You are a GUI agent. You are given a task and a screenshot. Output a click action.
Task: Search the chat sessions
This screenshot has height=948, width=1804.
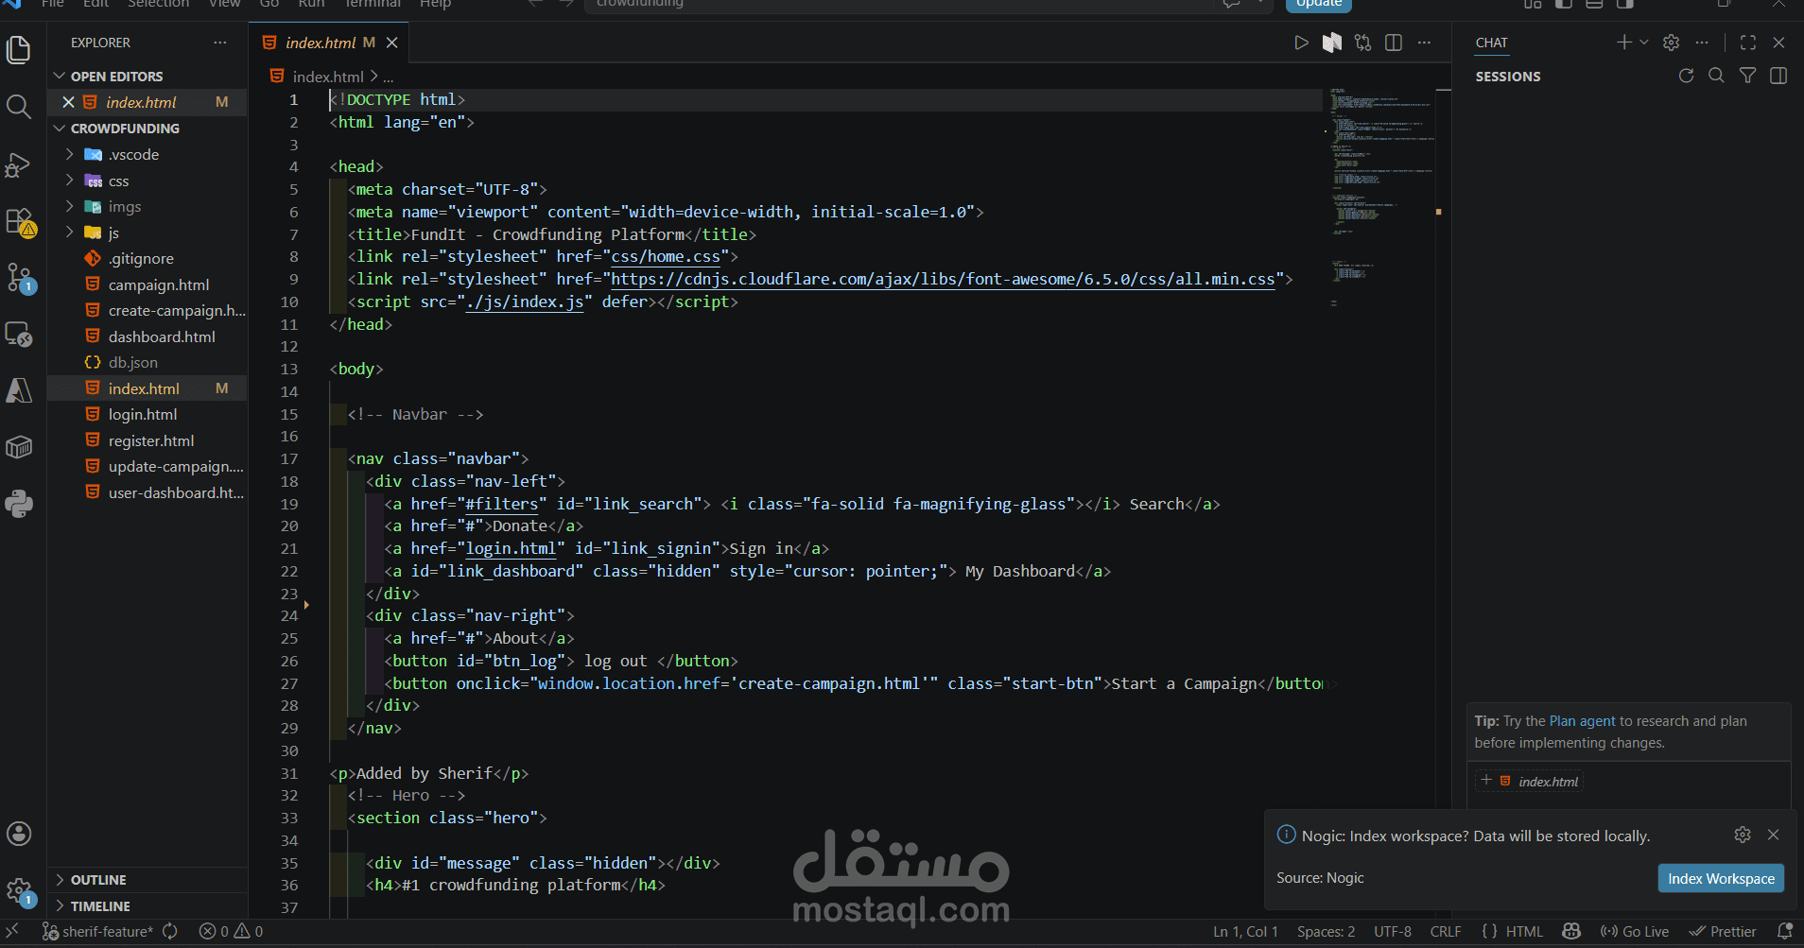[x=1717, y=76]
